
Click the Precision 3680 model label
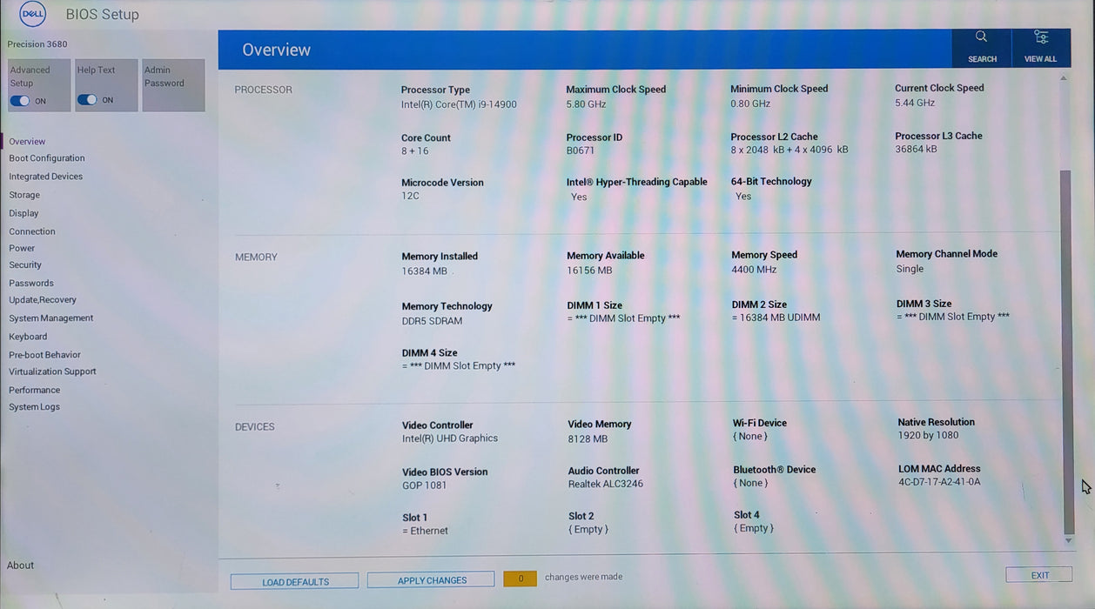[x=37, y=44]
